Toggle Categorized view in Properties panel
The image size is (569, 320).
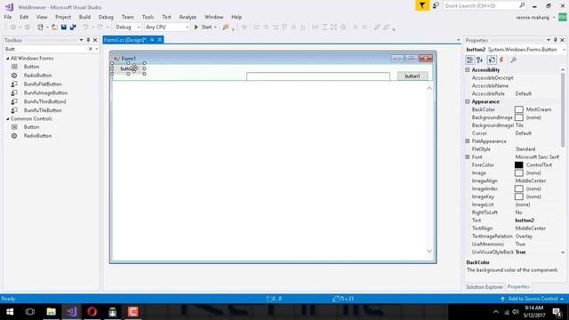pyautogui.click(x=469, y=60)
